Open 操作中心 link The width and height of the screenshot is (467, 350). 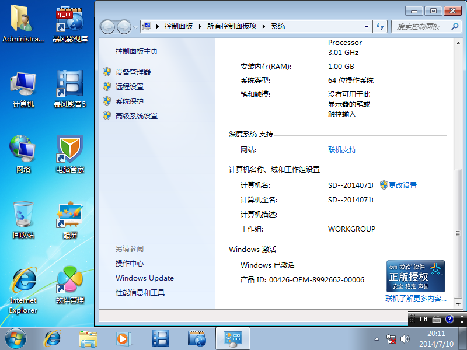129,264
